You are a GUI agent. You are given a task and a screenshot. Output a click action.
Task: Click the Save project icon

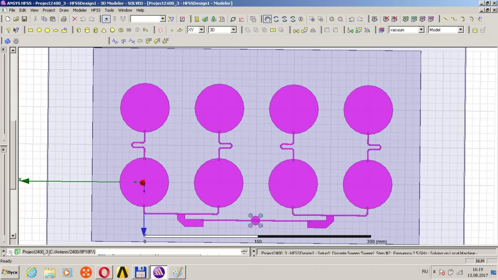[x=24, y=19]
